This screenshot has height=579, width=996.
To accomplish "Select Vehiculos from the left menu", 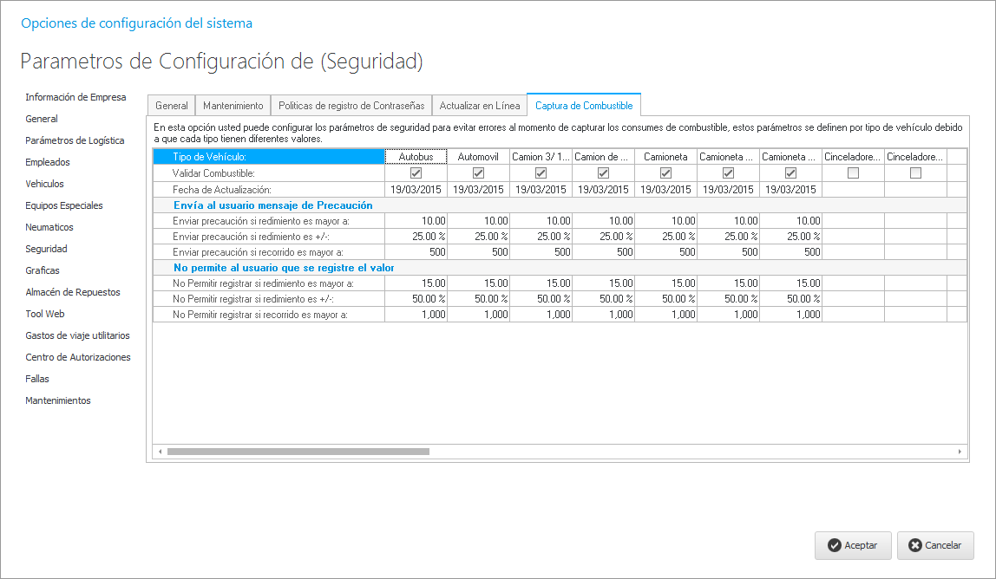I will tap(44, 184).
